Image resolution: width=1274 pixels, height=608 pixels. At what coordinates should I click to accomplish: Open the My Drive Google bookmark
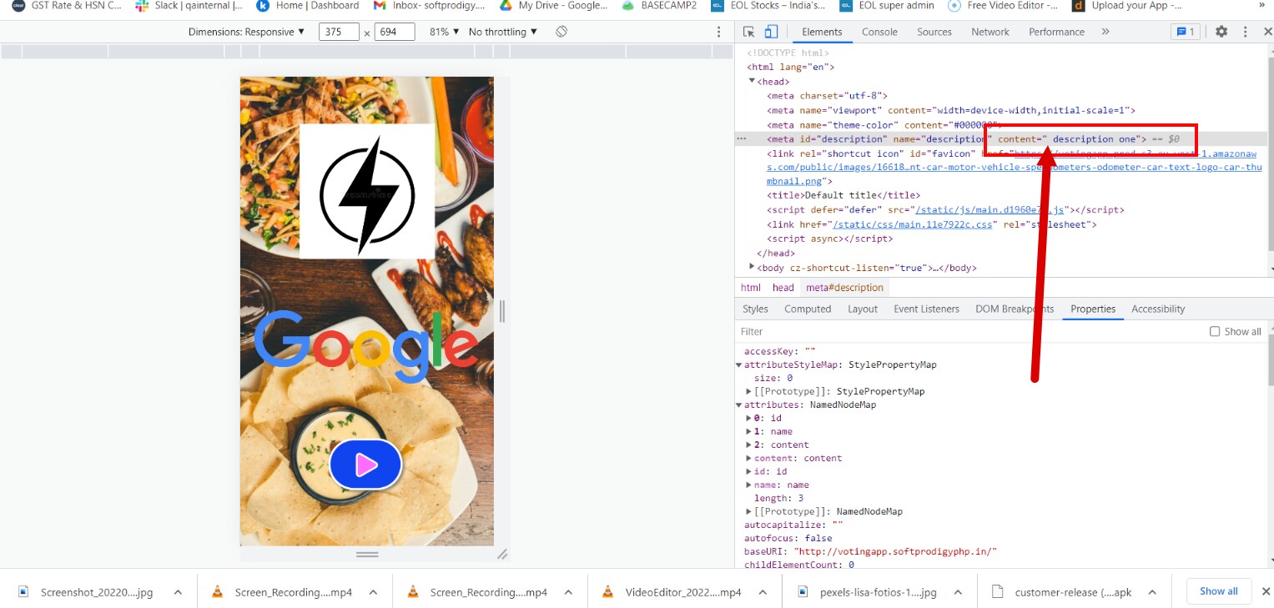click(x=552, y=5)
